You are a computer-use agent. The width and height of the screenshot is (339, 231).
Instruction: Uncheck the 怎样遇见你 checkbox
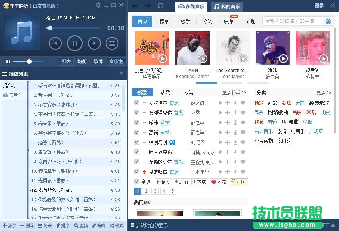click(137, 112)
